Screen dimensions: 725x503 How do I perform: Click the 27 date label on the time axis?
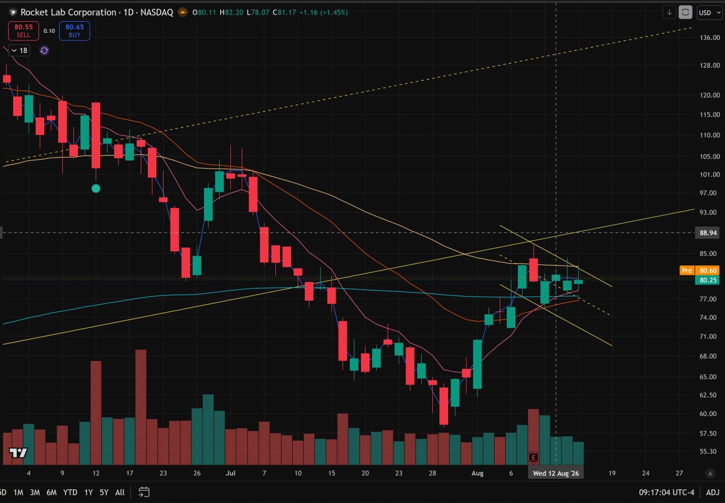(x=679, y=474)
